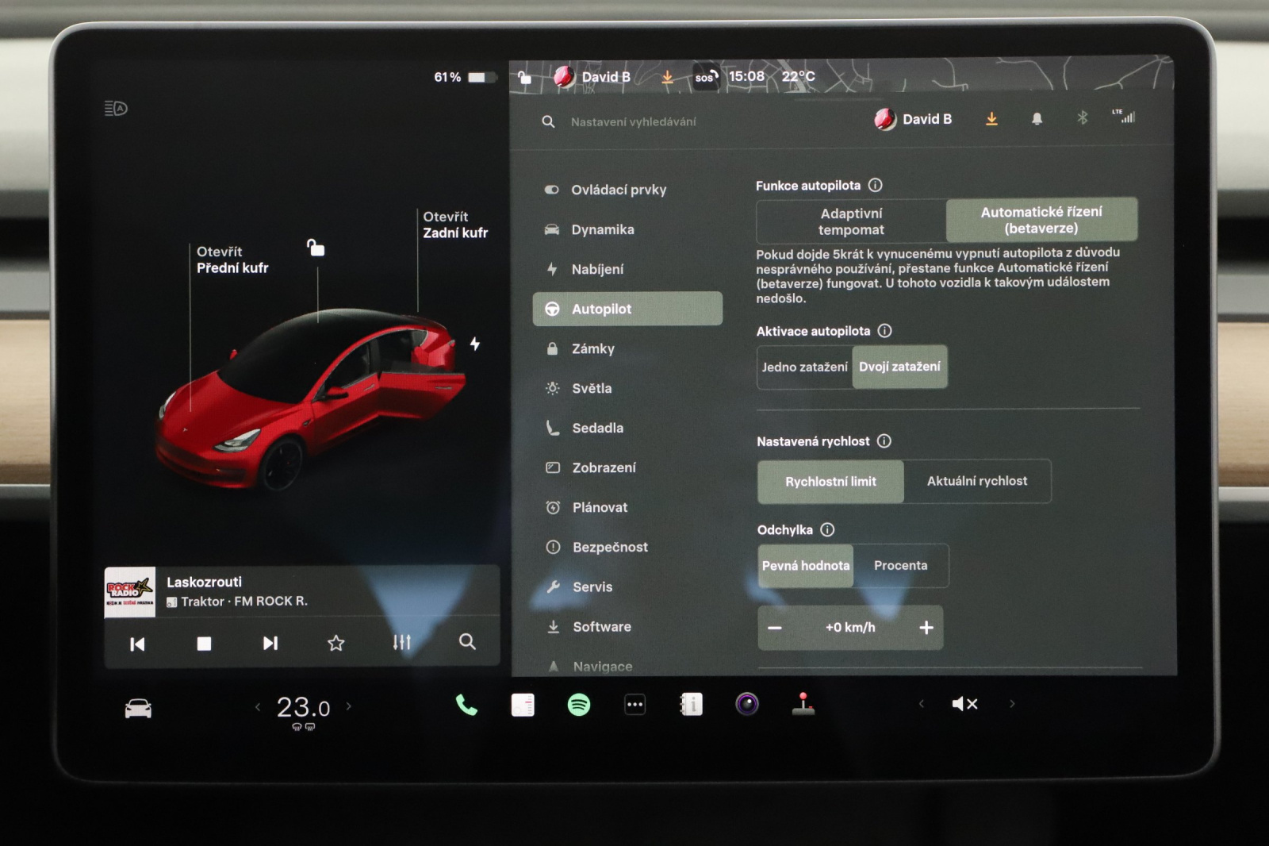Choose Jedno zatažení activation option
The image size is (1269, 846).
click(804, 367)
